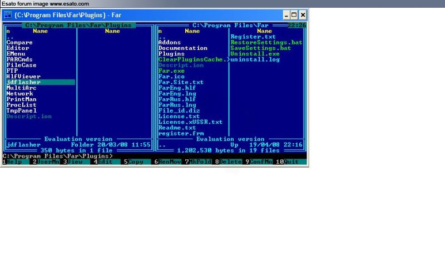Viewport: 445px width, 267px height.
Task: Select the EMenu folder
Action: tap(16, 54)
